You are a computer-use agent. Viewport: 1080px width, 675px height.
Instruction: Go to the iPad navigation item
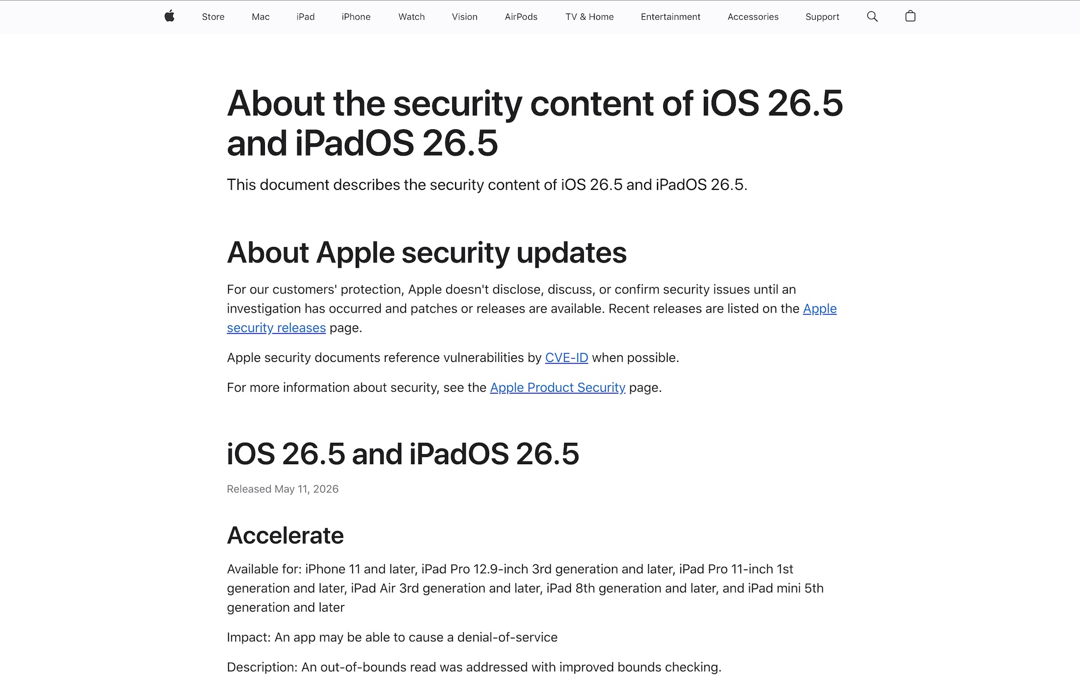(305, 17)
